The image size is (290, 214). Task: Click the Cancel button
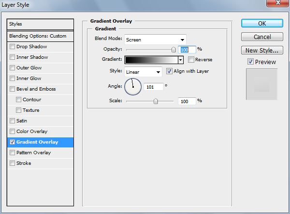point(262,37)
